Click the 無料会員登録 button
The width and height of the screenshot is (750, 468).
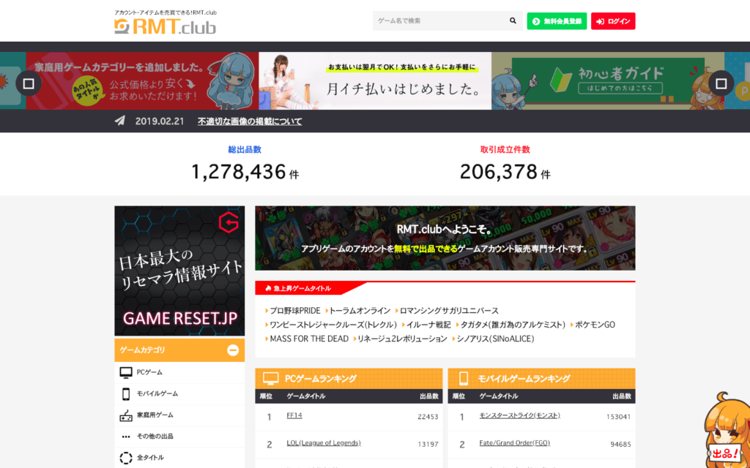click(557, 21)
